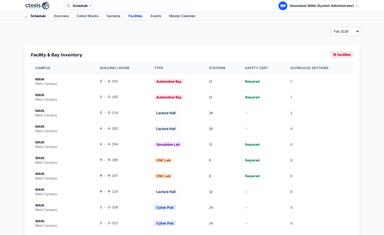Switch to the Overview tab
This screenshot has width=384, height=235.
(61, 16)
